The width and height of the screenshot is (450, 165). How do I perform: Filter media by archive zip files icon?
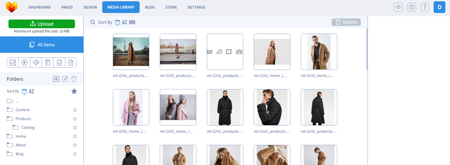(x=48, y=62)
